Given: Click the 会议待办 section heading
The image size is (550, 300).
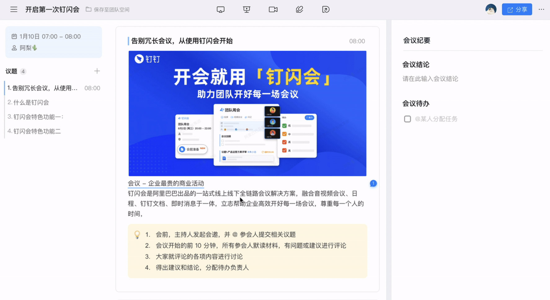Looking at the screenshot, I should click(416, 104).
